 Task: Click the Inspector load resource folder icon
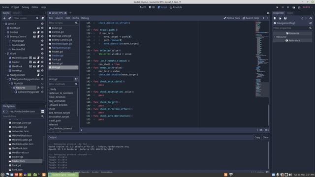tap(280, 18)
